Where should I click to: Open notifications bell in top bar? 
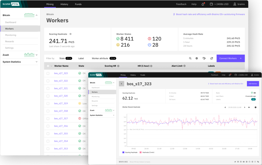pyautogui.click(x=203, y=4)
